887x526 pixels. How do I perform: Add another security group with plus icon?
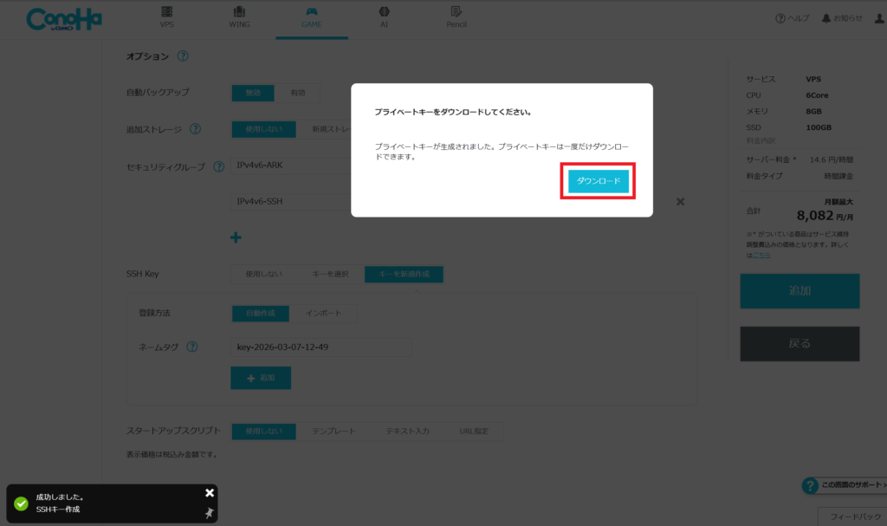click(236, 237)
